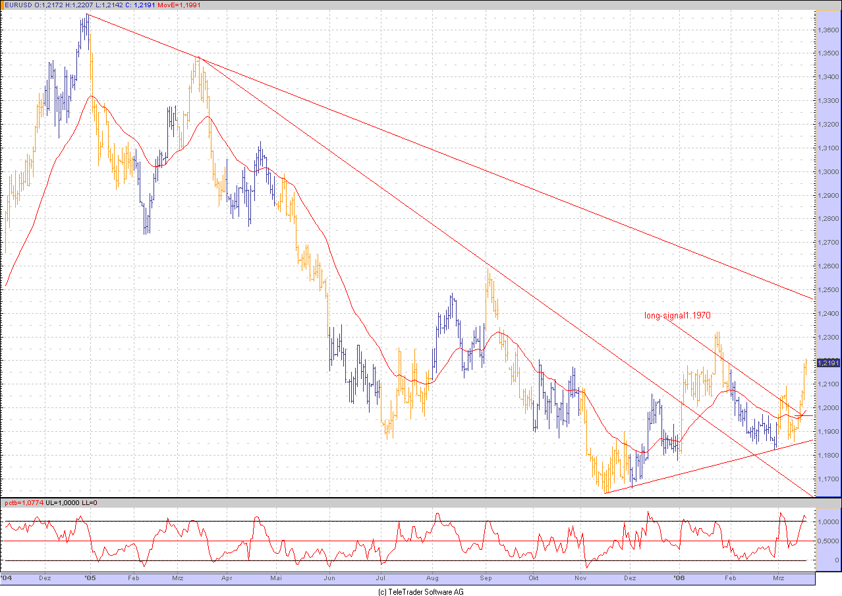Click the 1,2400 price axis label
Screen dimensions: 842x596
(x=828, y=314)
